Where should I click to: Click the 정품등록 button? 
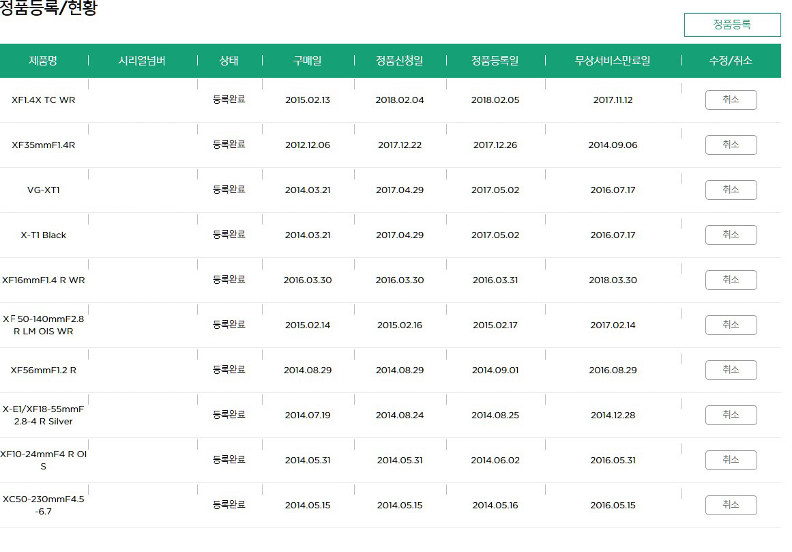[x=732, y=25]
